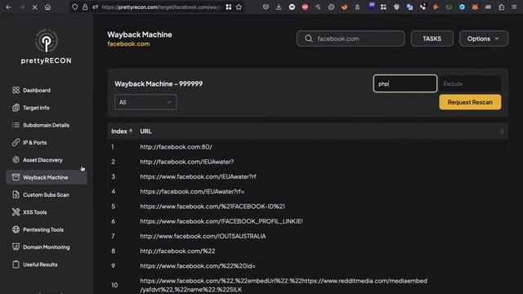This screenshot has width=523, height=294.
Task: Click the browser back arrow
Action: tap(9, 7)
